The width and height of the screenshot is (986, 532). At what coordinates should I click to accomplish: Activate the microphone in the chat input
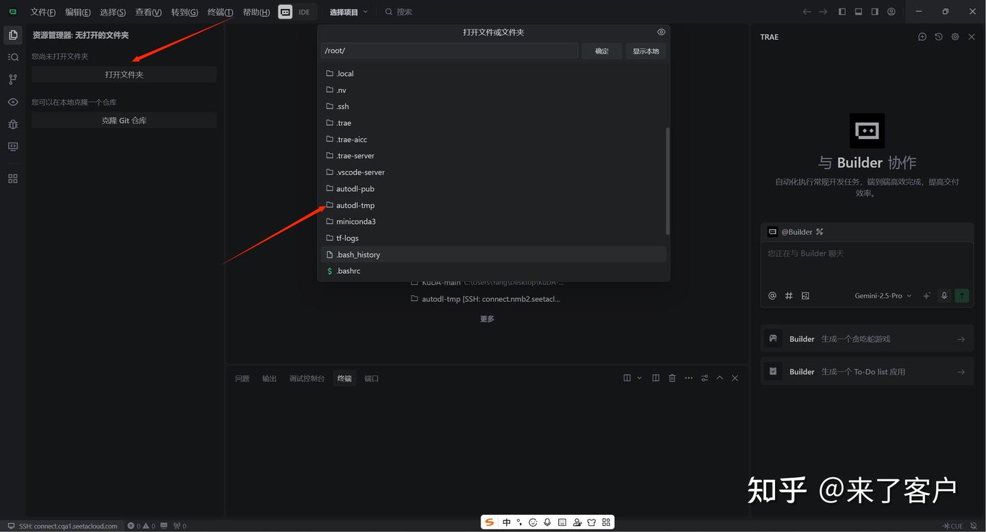point(944,295)
